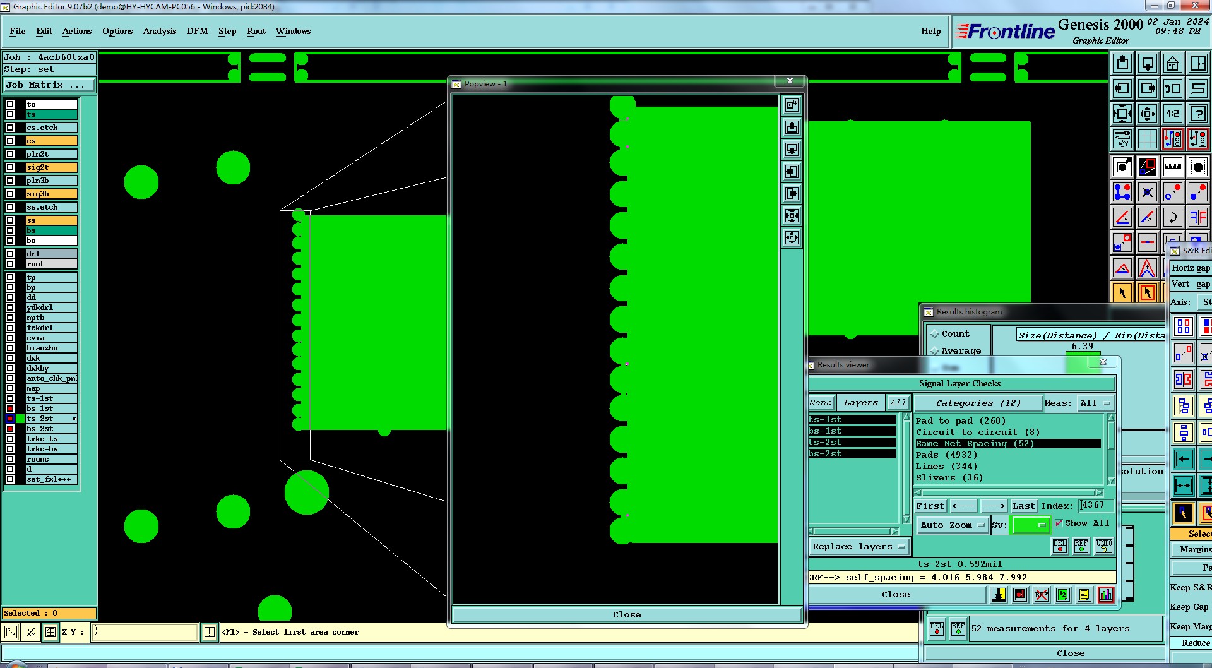This screenshot has width=1212, height=668.
Task: Select the feature selection arrow tool
Action: point(1122,292)
